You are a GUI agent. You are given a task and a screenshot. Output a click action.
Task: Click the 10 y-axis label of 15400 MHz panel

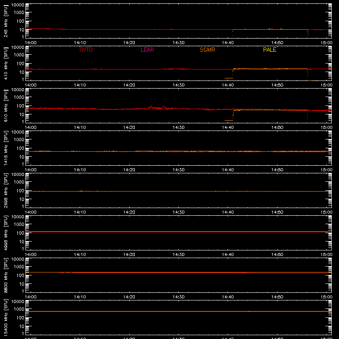point(22,326)
